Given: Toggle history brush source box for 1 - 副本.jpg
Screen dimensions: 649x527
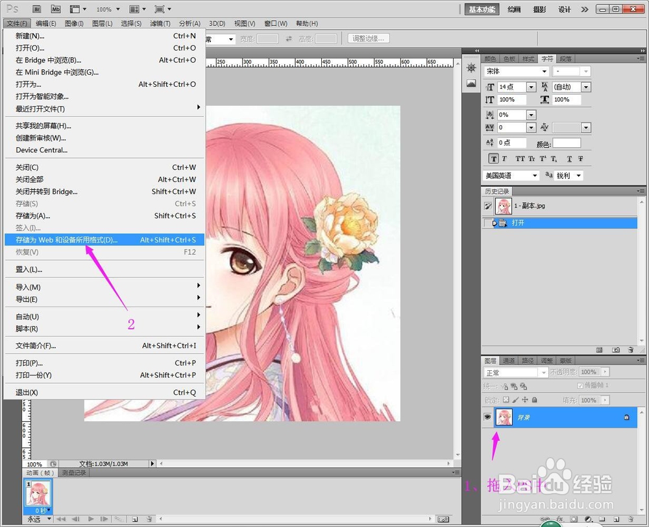Looking at the screenshot, I should [x=488, y=206].
